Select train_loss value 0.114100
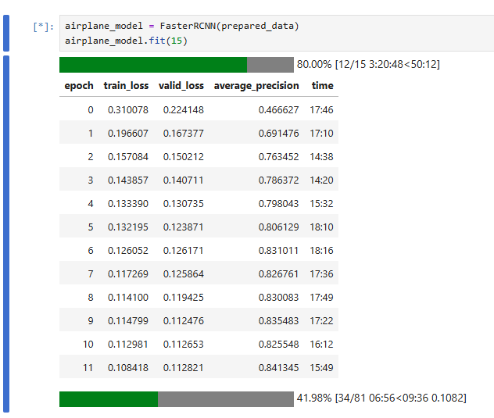 click(128, 298)
